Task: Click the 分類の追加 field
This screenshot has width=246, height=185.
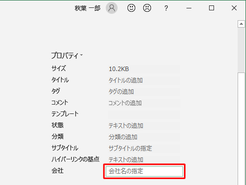Action: pyautogui.click(x=144, y=137)
